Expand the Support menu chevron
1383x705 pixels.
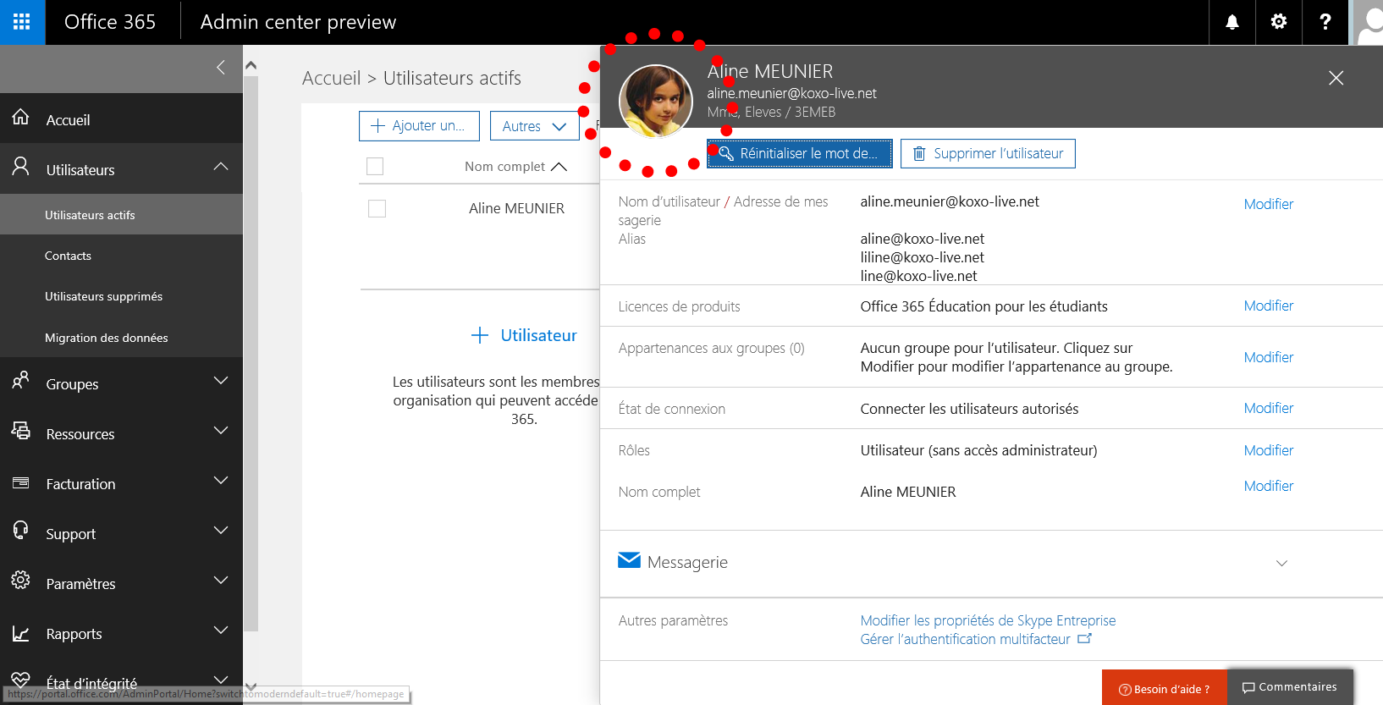click(221, 531)
